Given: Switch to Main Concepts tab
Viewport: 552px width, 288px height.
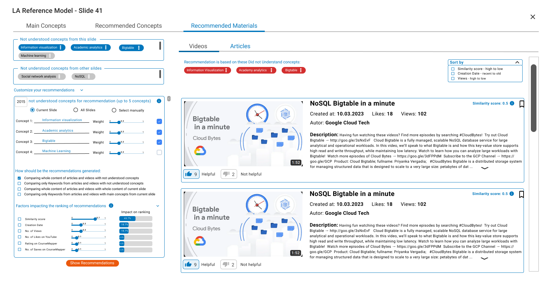Looking at the screenshot, I should coord(46,26).
